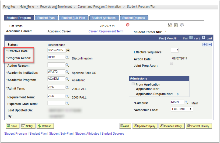Image resolution: width=220 pixels, height=143 pixels.
Task: Look up Campus values
Action: (186, 102)
